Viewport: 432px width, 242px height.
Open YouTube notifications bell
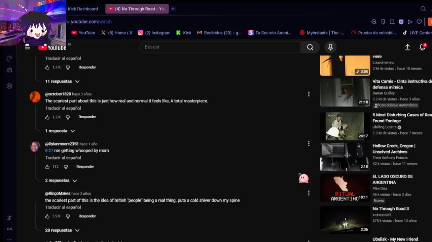coord(423,47)
